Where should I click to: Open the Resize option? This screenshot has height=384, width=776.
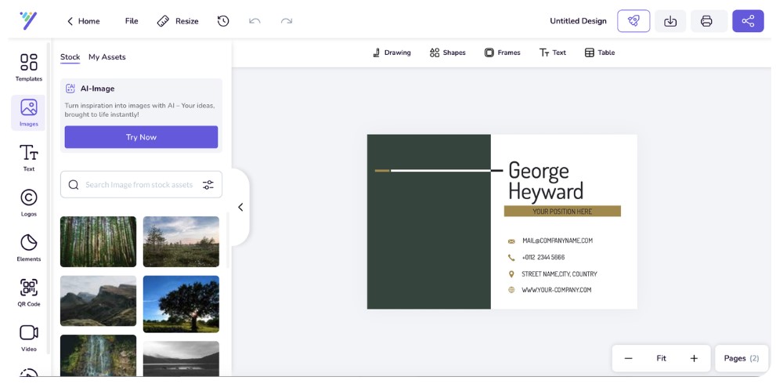tap(178, 21)
